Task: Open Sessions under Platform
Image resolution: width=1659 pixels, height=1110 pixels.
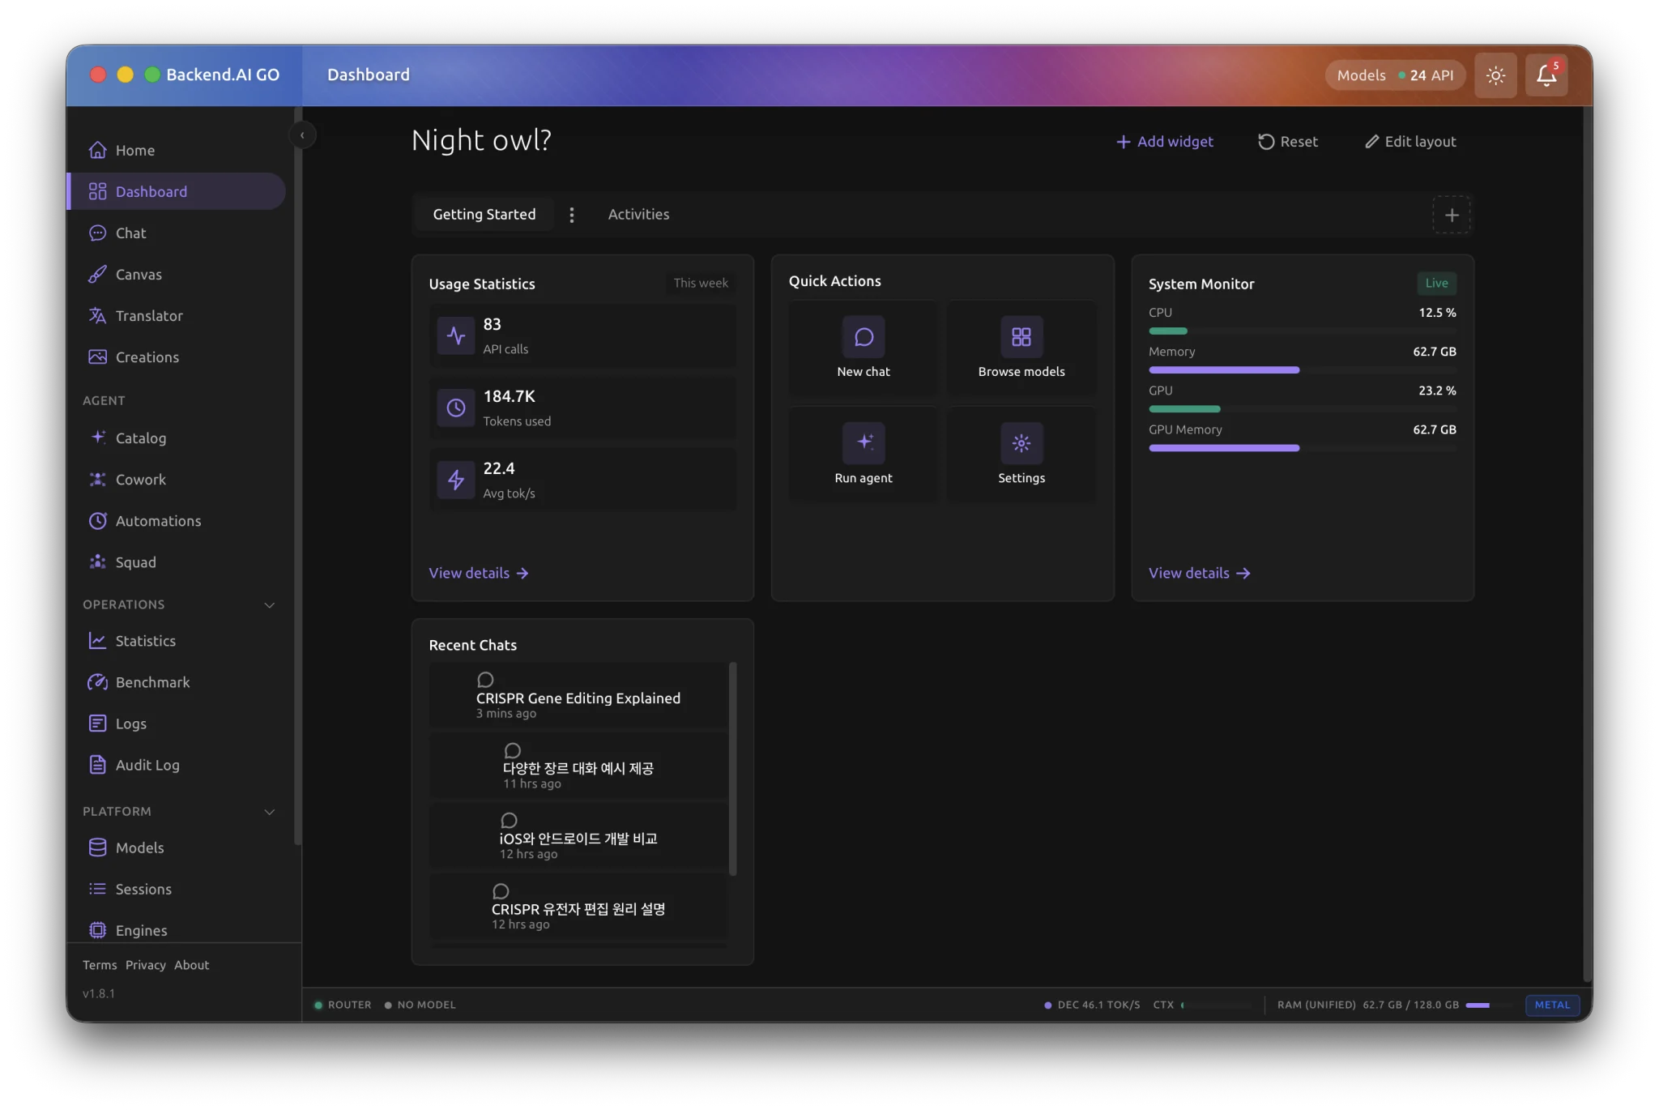Action: click(177, 888)
